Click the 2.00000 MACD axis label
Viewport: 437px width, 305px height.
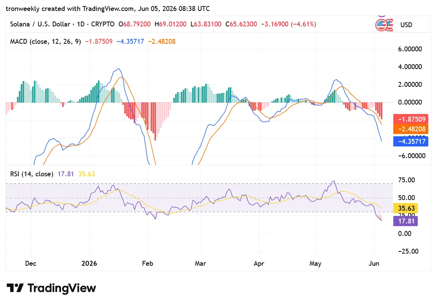(410, 84)
